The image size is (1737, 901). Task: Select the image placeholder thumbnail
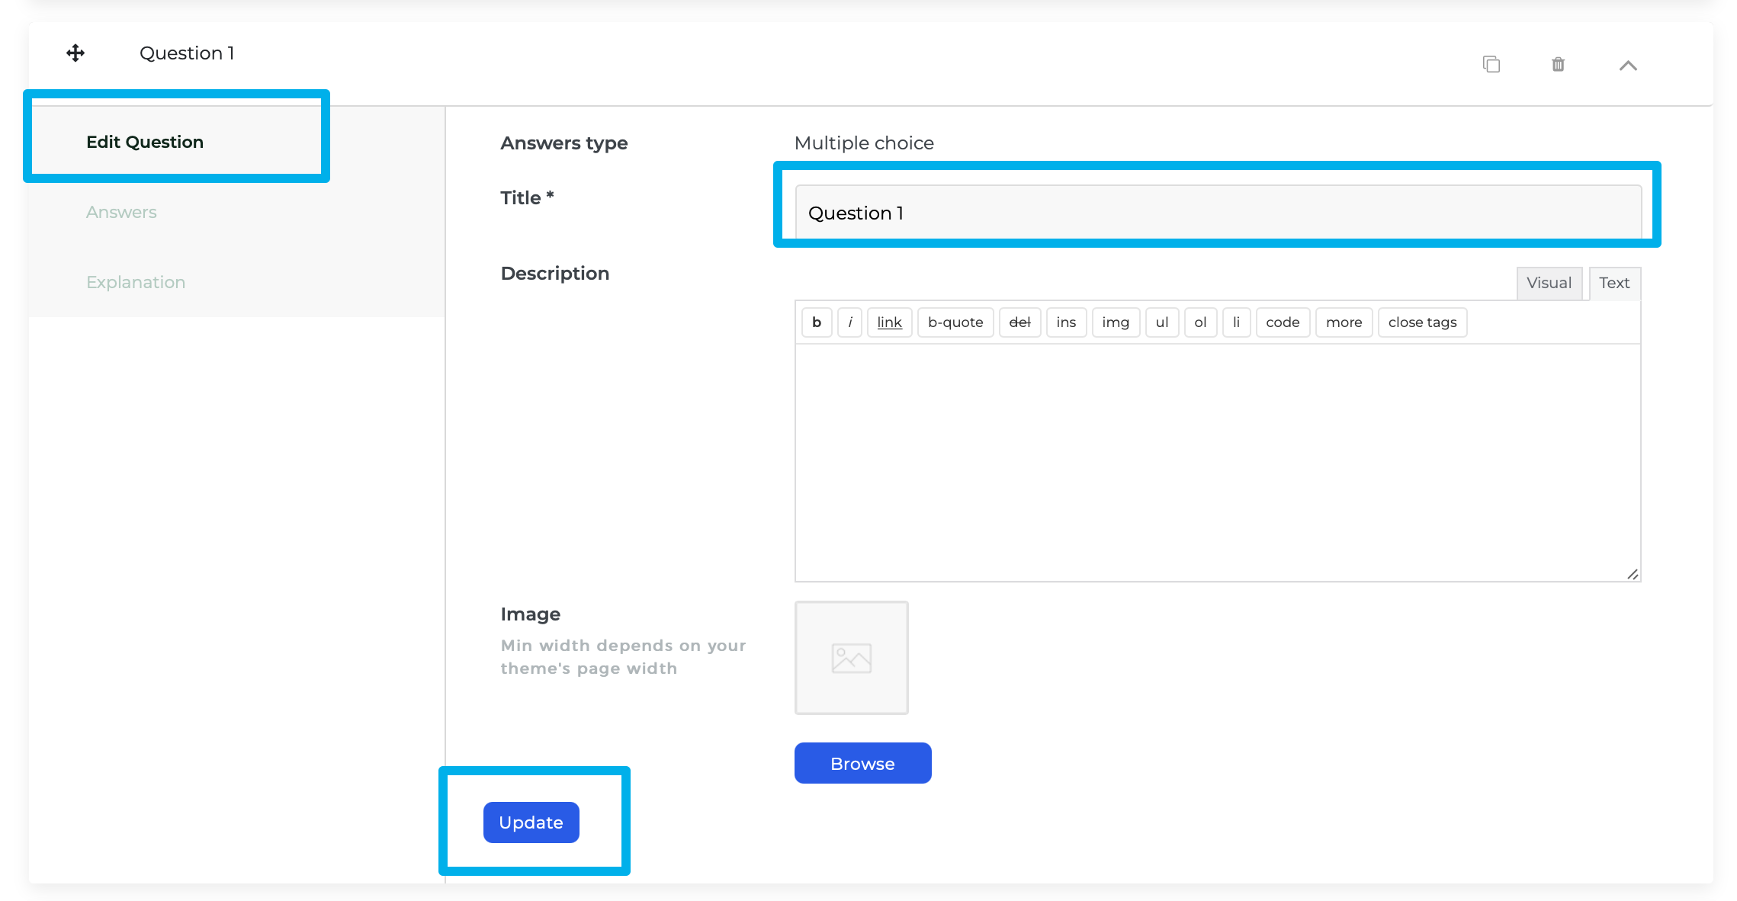tap(851, 657)
